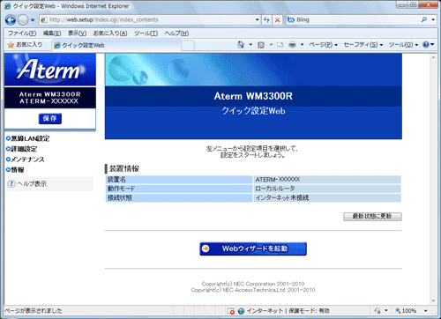Viewport: 441px width, 319px height.
Task: Click the ATERM-XXXXXX device name value
Action: (278, 180)
